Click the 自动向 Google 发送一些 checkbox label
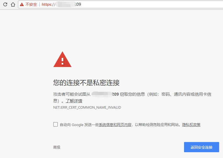 pos(79,125)
